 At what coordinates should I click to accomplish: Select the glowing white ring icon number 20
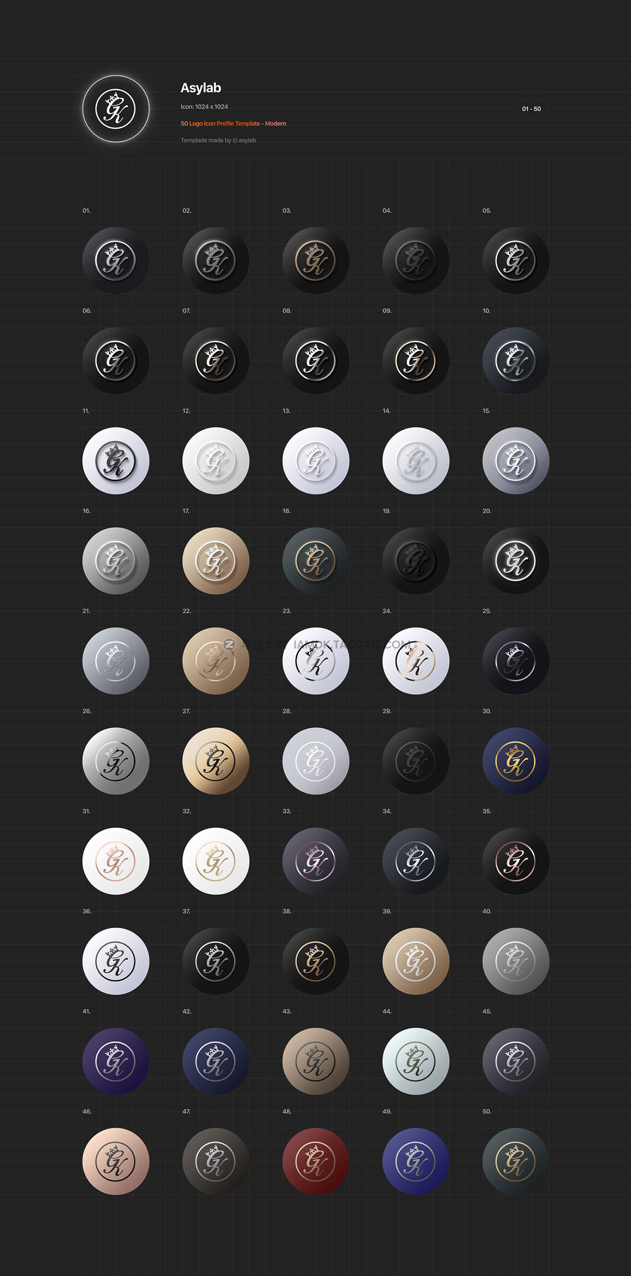point(516,561)
